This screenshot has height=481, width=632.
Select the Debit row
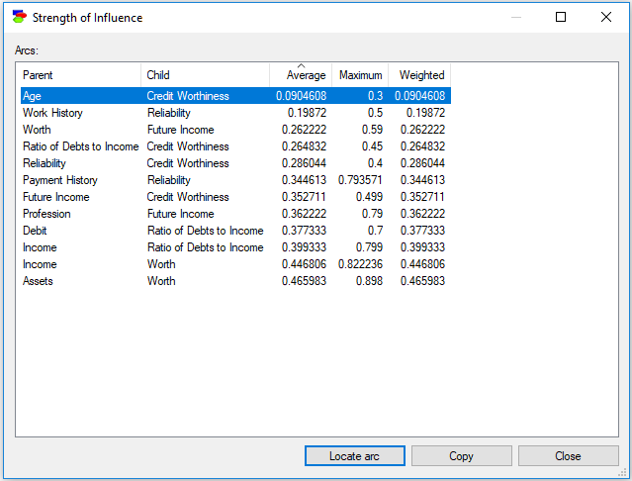235,231
